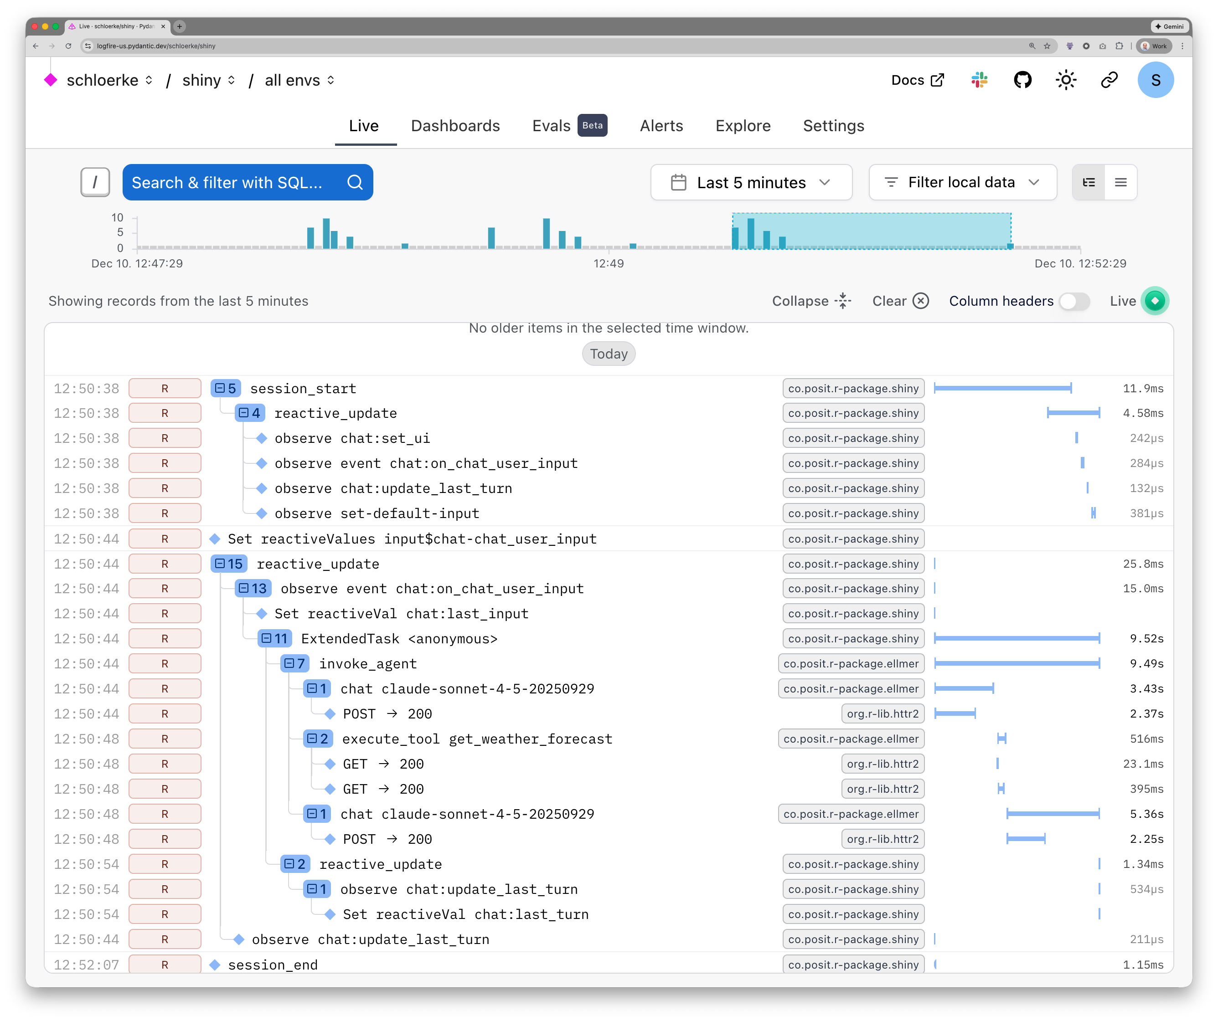Focus the Search & filter with SQL field

click(x=232, y=182)
